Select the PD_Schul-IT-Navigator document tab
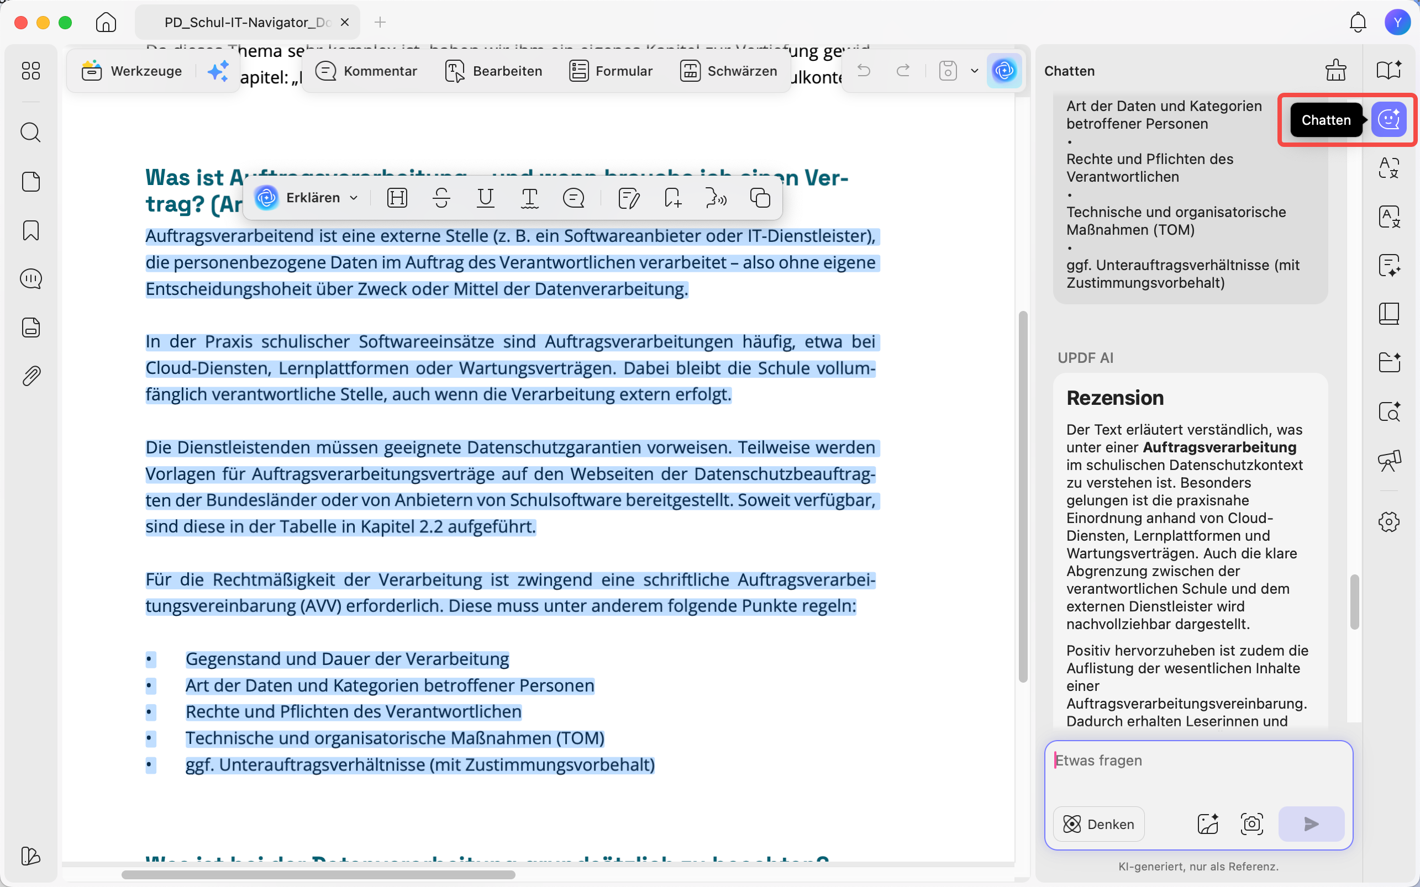1420x887 pixels. pos(247,22)
